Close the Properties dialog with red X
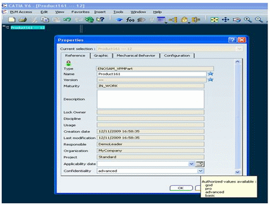This screenshot has width=270, height=205. click(242, 40)
